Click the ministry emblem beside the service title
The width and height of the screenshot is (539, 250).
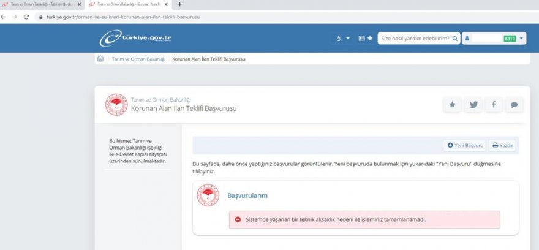pyautogui.click(x=115, y=105)
